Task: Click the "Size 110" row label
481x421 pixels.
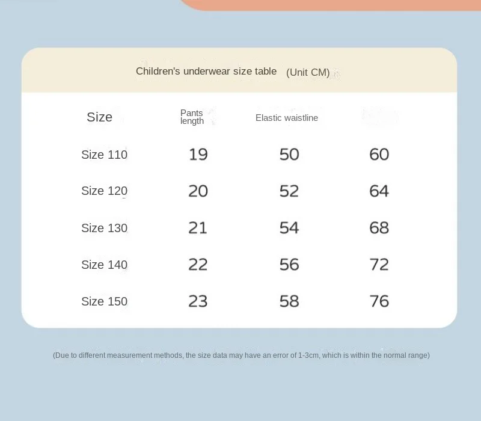Action: coord(104,155)
